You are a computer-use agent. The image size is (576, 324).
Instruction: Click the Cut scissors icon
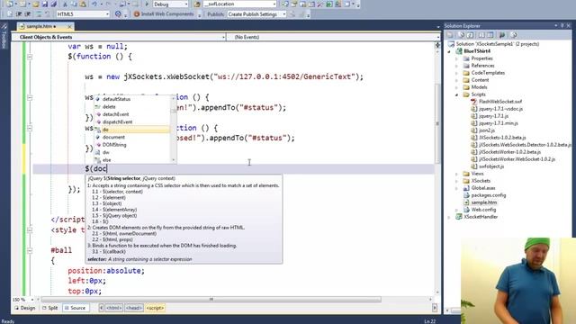65,4
